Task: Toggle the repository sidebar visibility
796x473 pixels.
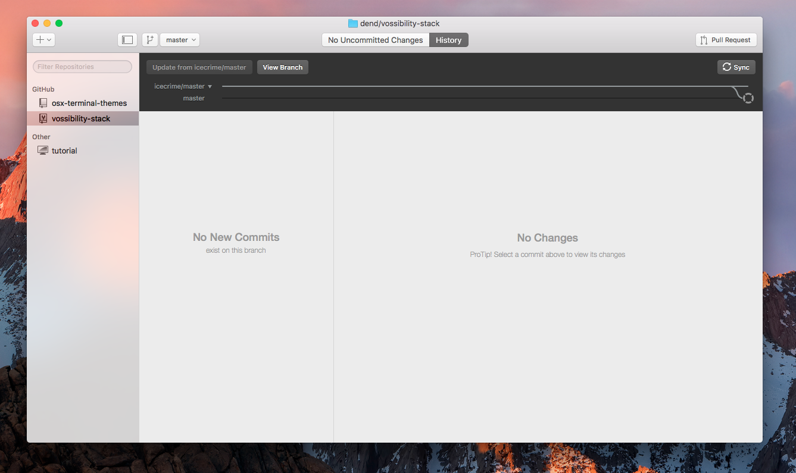Action: pos(127,40)
